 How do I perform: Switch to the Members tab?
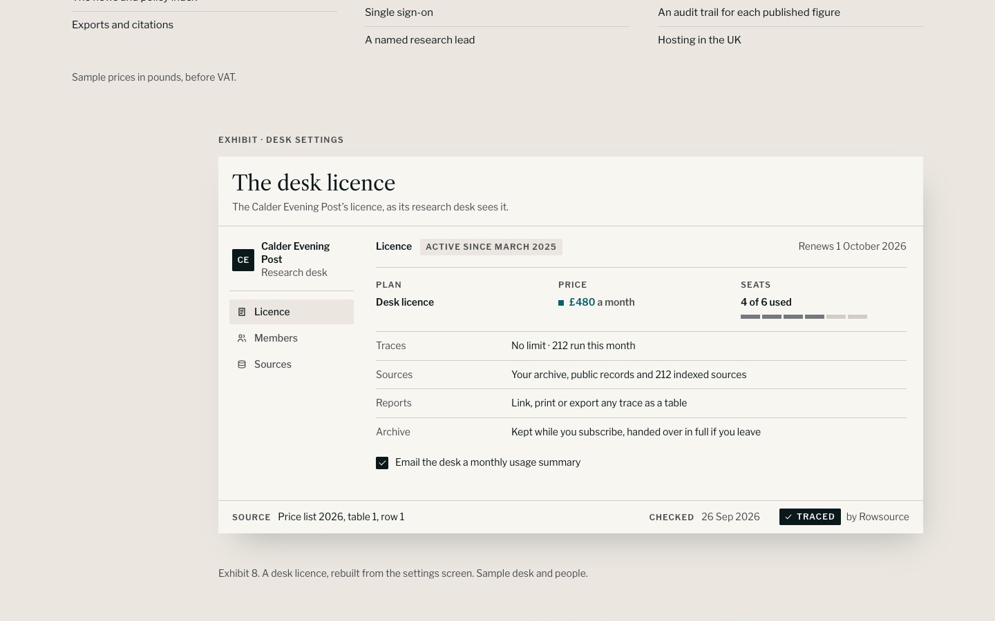[292, 338]
